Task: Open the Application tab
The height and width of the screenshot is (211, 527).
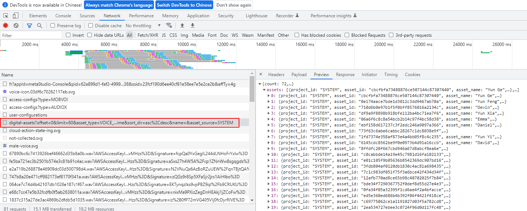Action: 198,16
